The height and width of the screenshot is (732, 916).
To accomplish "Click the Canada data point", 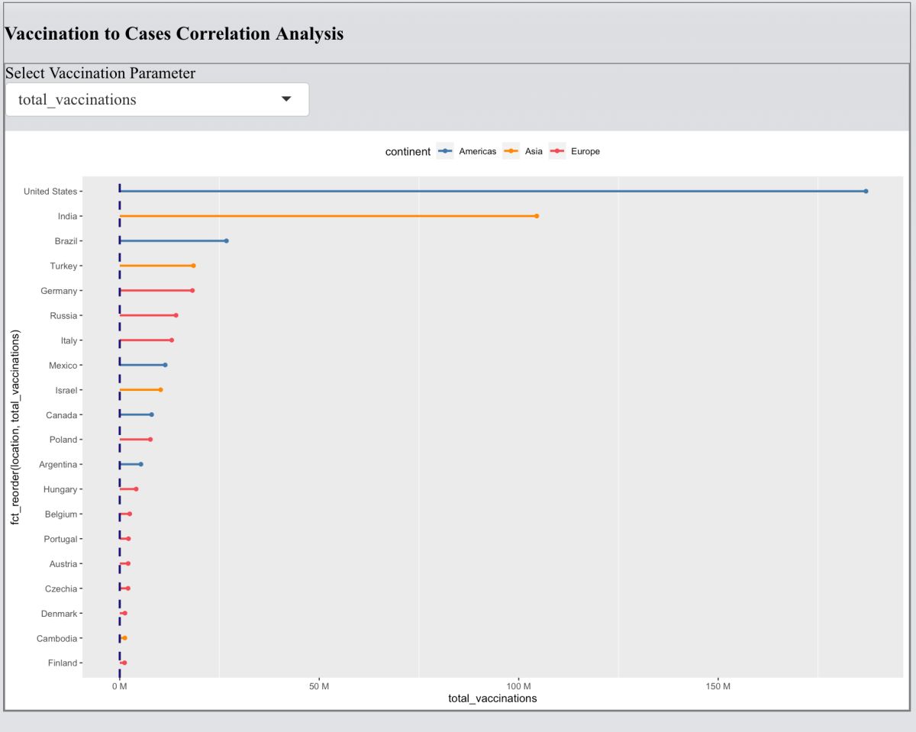I will [x=152, y=414].
